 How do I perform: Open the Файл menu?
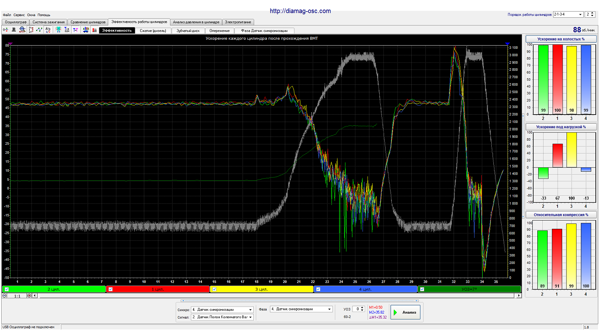click(x=7, y=15)
